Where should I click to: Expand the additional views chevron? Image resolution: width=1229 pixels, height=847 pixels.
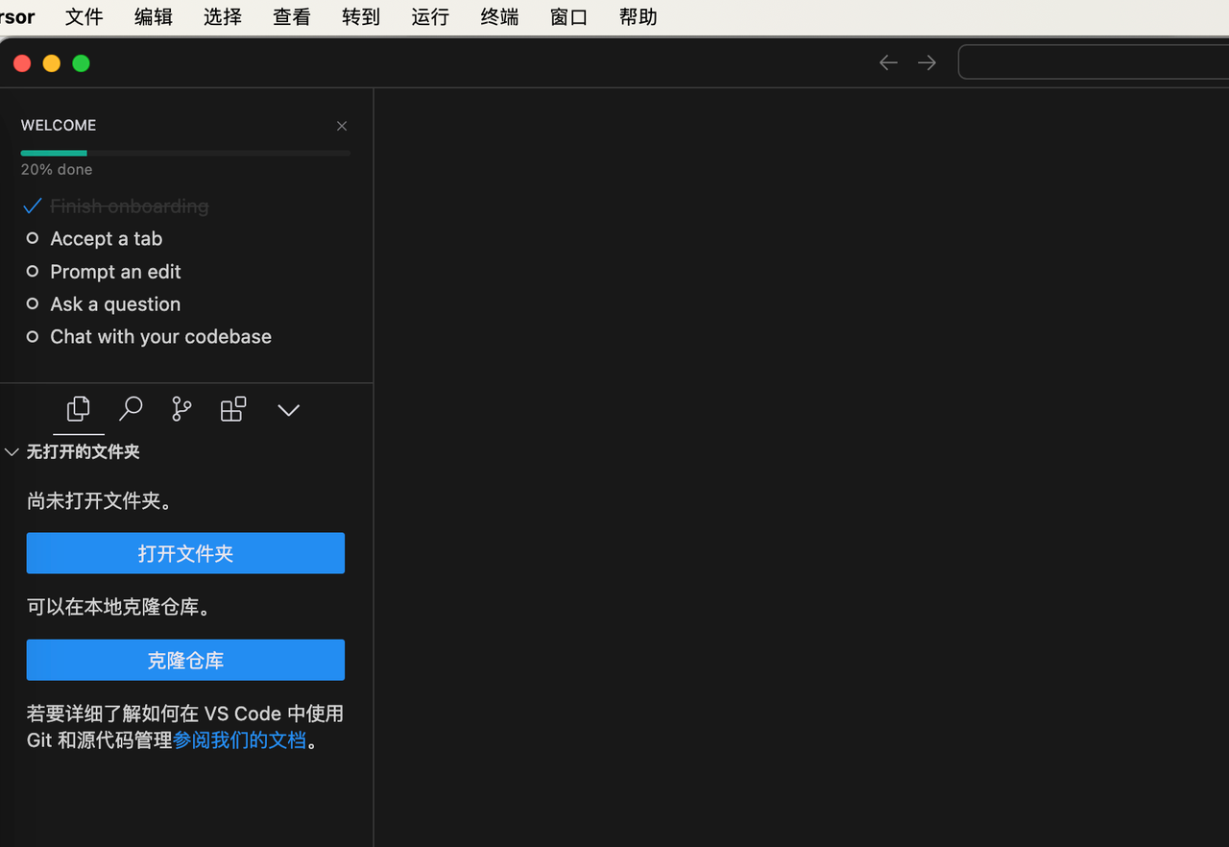tap(288, 410)
